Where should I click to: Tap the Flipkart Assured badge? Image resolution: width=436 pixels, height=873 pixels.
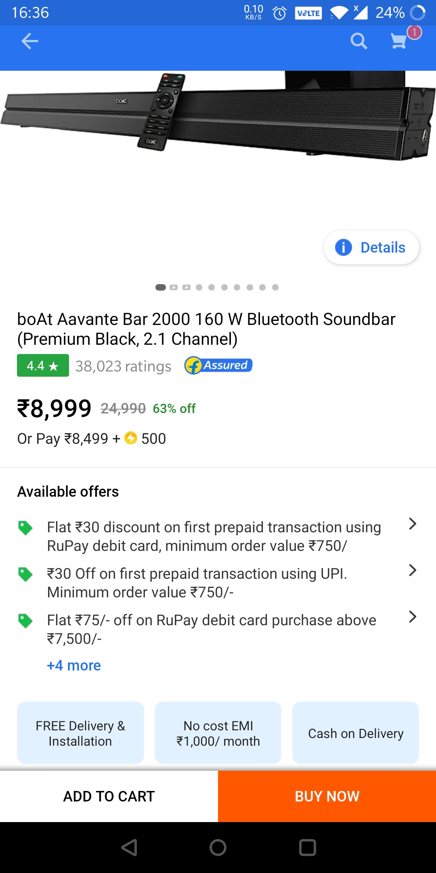[218, 365]
